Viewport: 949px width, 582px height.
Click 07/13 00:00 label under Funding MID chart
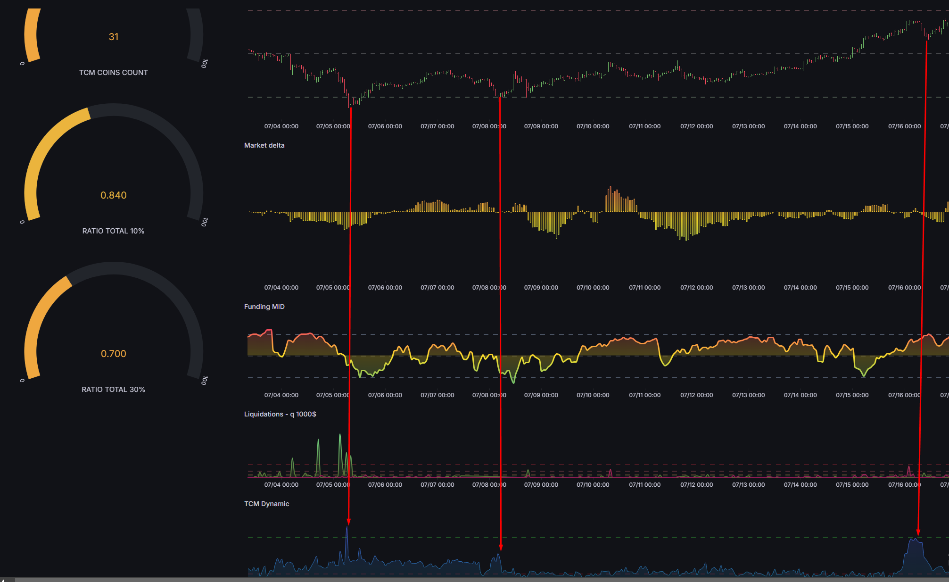point(748,395)
